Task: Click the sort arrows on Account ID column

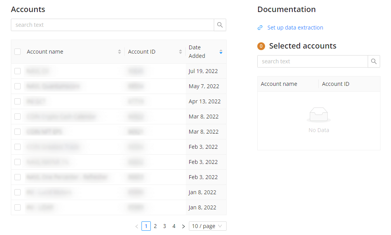Action: tap(180, 51)
